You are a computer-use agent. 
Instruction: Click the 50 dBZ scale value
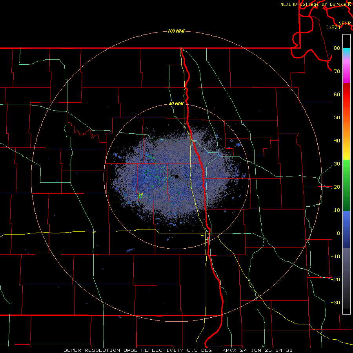pyautogui.click(x=337, y=118)
